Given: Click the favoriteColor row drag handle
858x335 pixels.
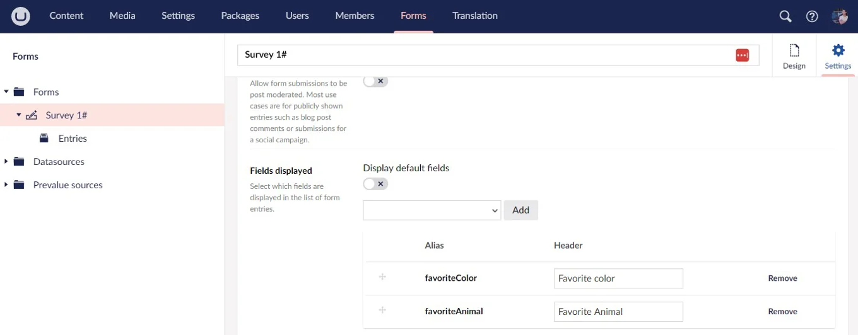Looking at the screenshot, I should (x=382, y=277).
